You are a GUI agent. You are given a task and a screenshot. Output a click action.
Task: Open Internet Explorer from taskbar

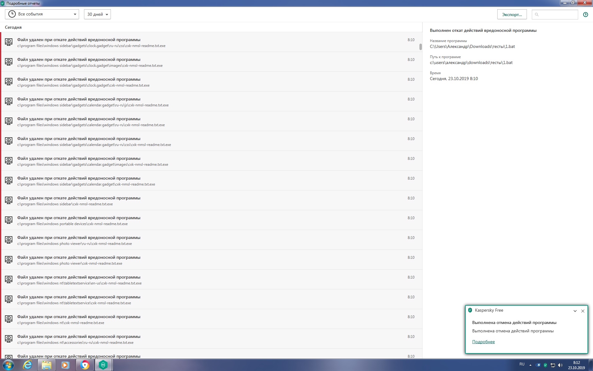(x=27, y=365)
